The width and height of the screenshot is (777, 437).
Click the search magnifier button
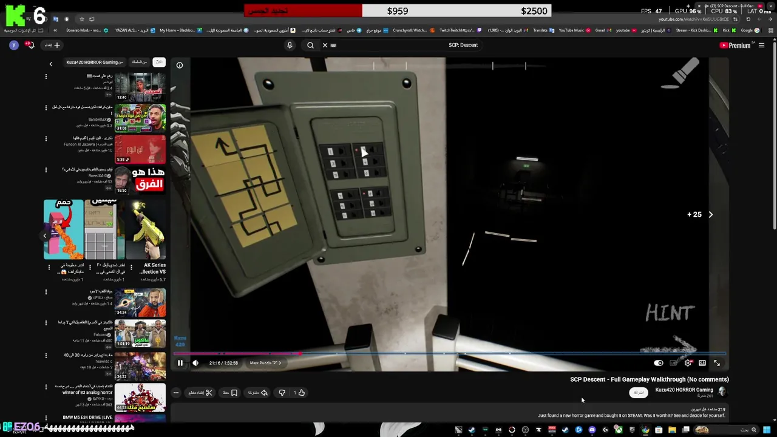pos(310,45)
